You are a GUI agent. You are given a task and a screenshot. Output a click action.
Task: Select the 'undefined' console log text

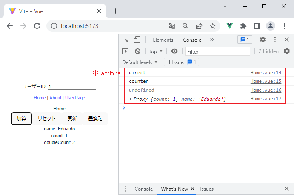tap(142, 90)
